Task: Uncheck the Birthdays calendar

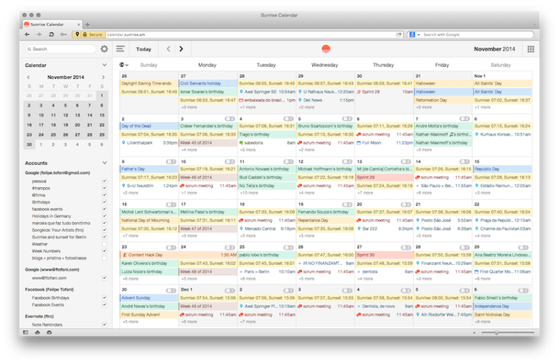Action: [104, 202]
